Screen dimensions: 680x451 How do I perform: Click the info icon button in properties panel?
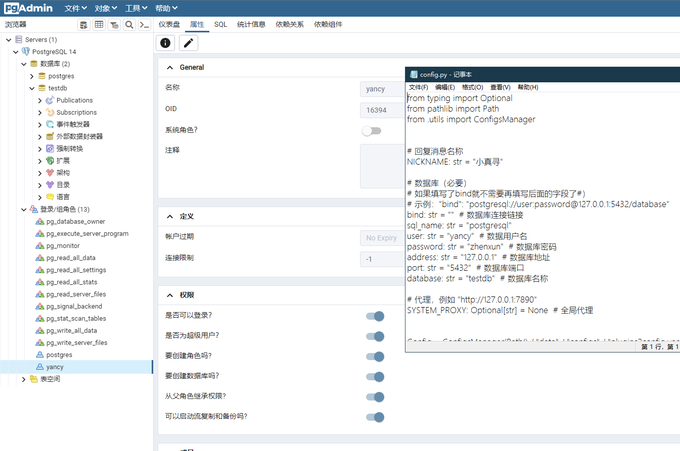coord(165,43)
